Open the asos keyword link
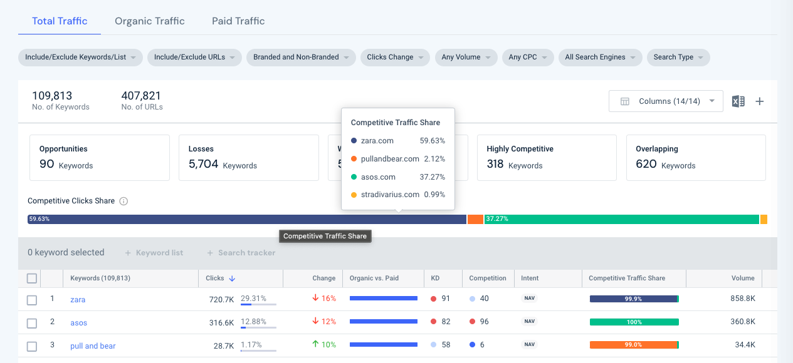Image resolution: width=793 pixels, height=363 pixels. 78,323
